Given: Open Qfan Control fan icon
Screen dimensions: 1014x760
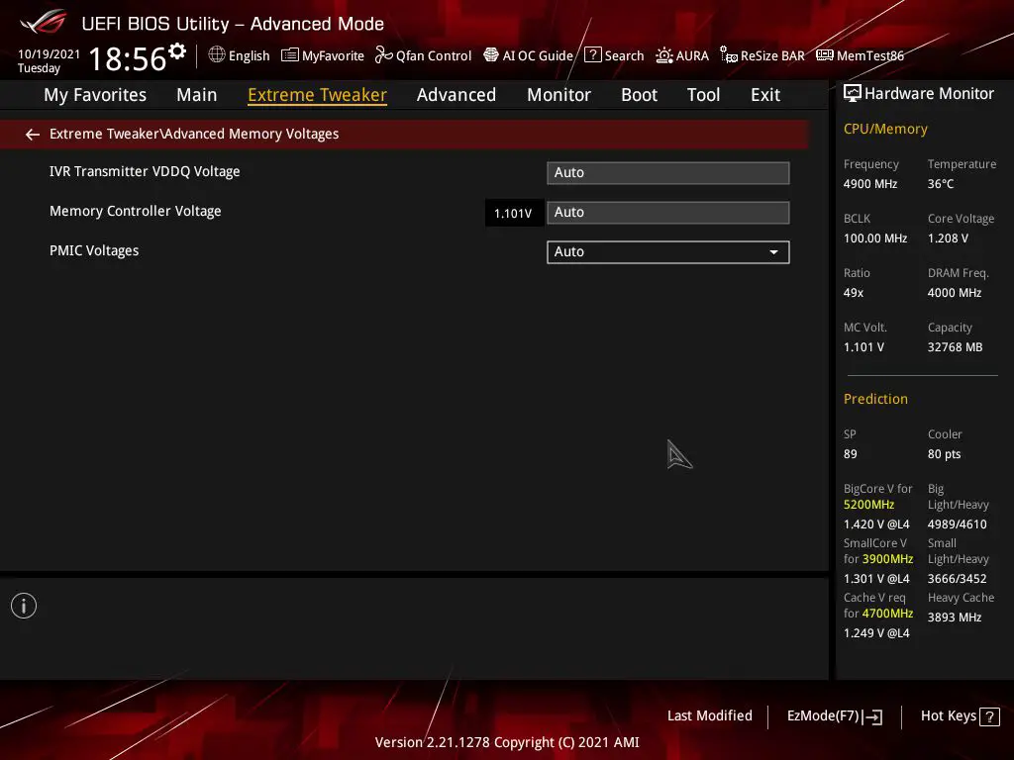Looking at the screenshot, I should 383,55.
